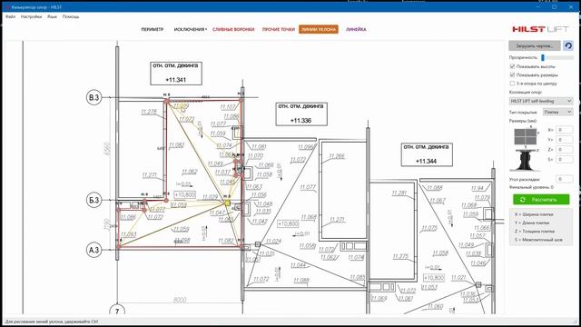Image resolution: width=581 pixels, height=327 pixels.
Task: Toggle Показывать высоты checkbox
Action: tap(512, 66)
